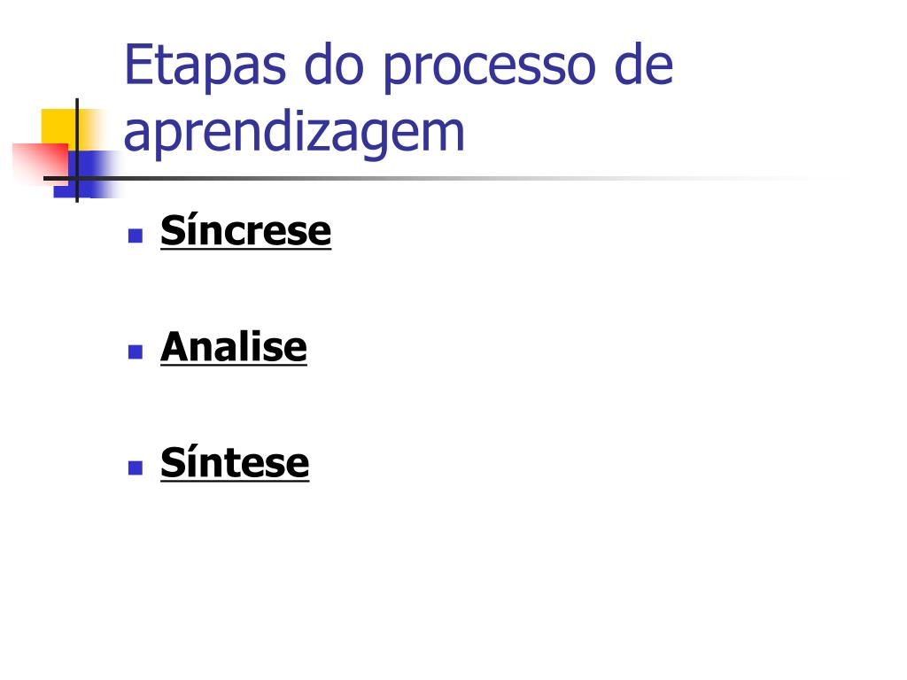The height and width of the screenshot is (680, 907).
Task: Click the word "de" ending the first title line
Action: [x=644, y=66]
